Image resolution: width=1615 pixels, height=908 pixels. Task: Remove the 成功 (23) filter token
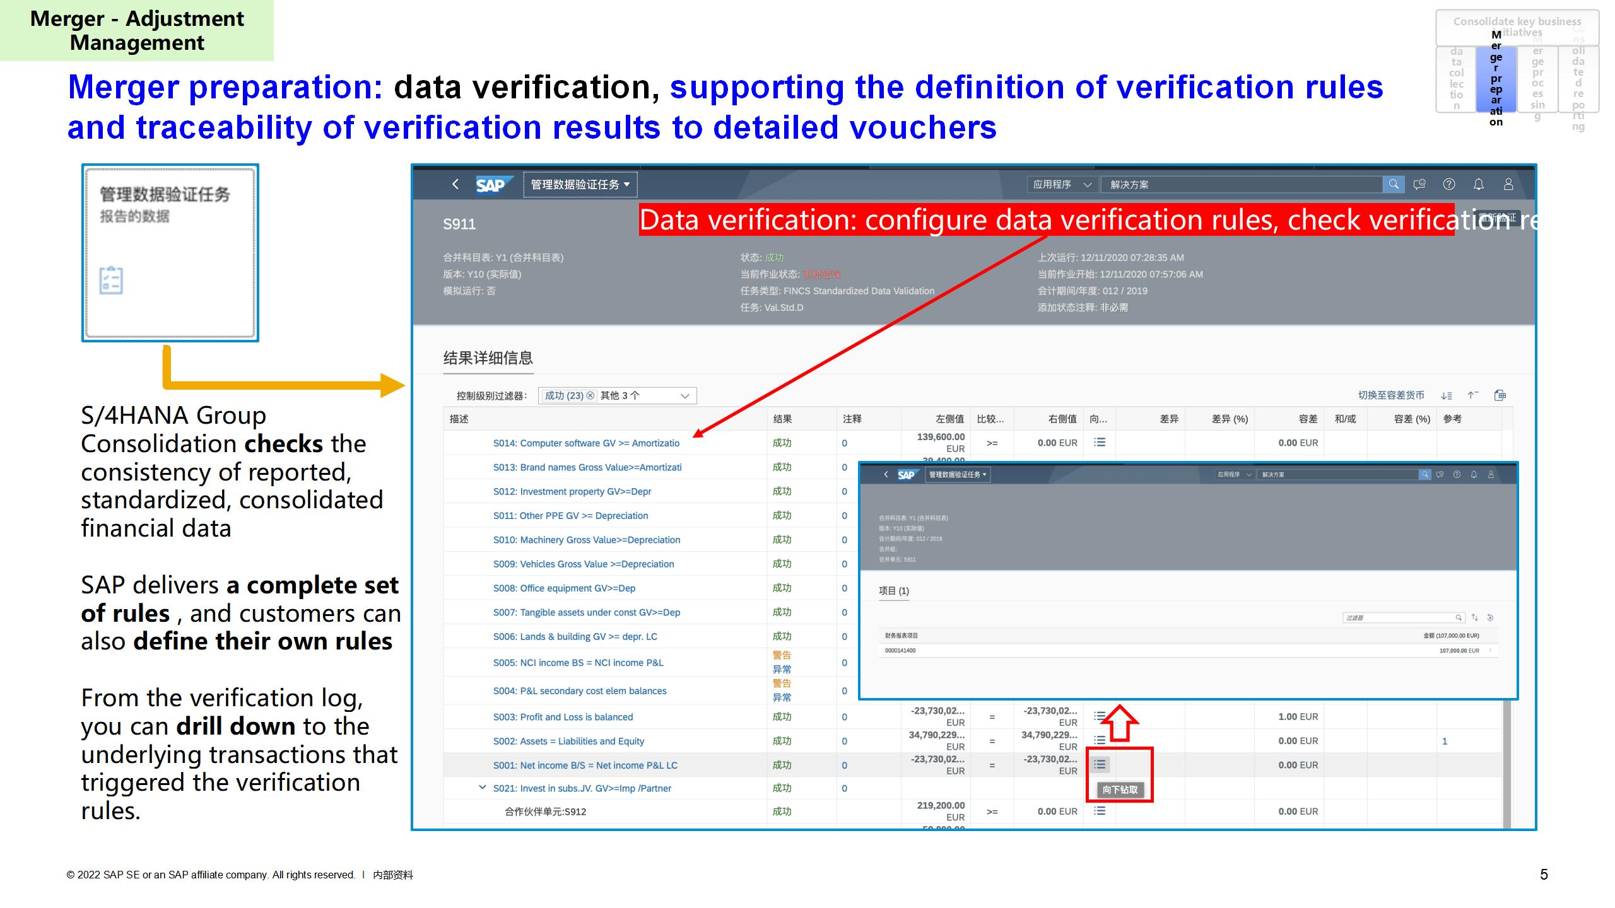tap(590, 395)
